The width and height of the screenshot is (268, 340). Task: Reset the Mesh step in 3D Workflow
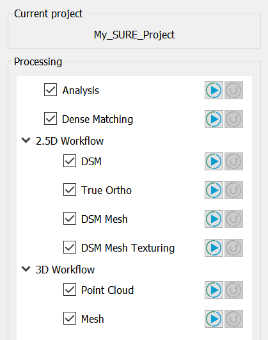(x=233, y=319)
